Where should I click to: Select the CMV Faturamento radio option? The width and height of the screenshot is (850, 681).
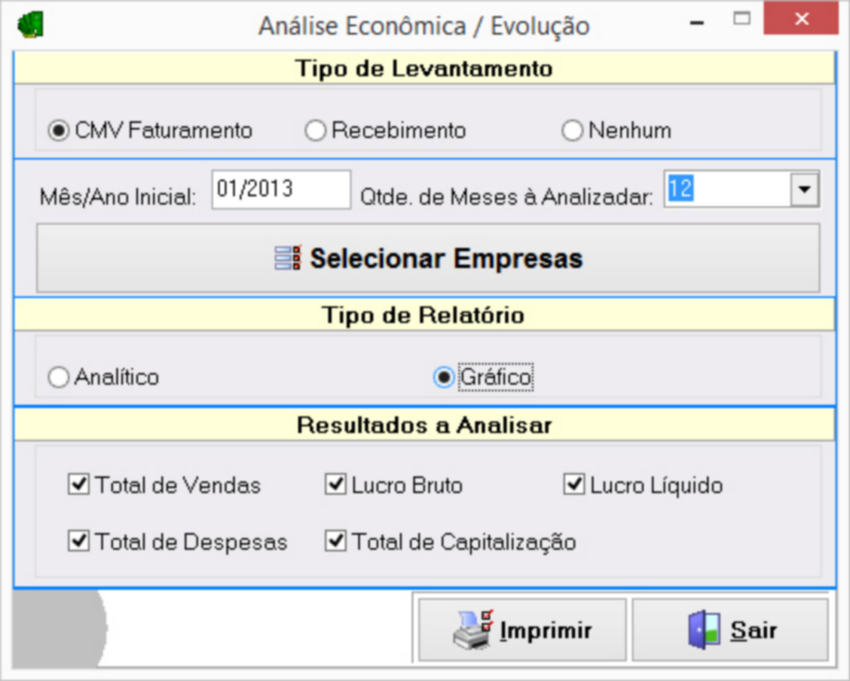(57, 131)
